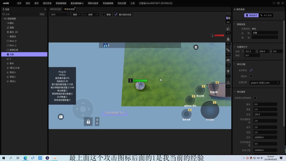
Task: Toggle the 静音 mute checkbox
Action: click(x=104, y=15)
